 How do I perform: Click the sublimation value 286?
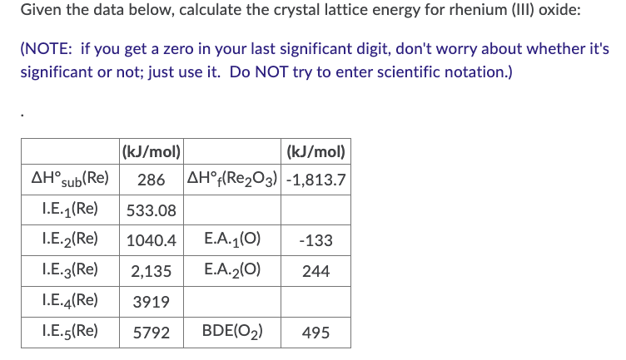click(x=152, y=180)
